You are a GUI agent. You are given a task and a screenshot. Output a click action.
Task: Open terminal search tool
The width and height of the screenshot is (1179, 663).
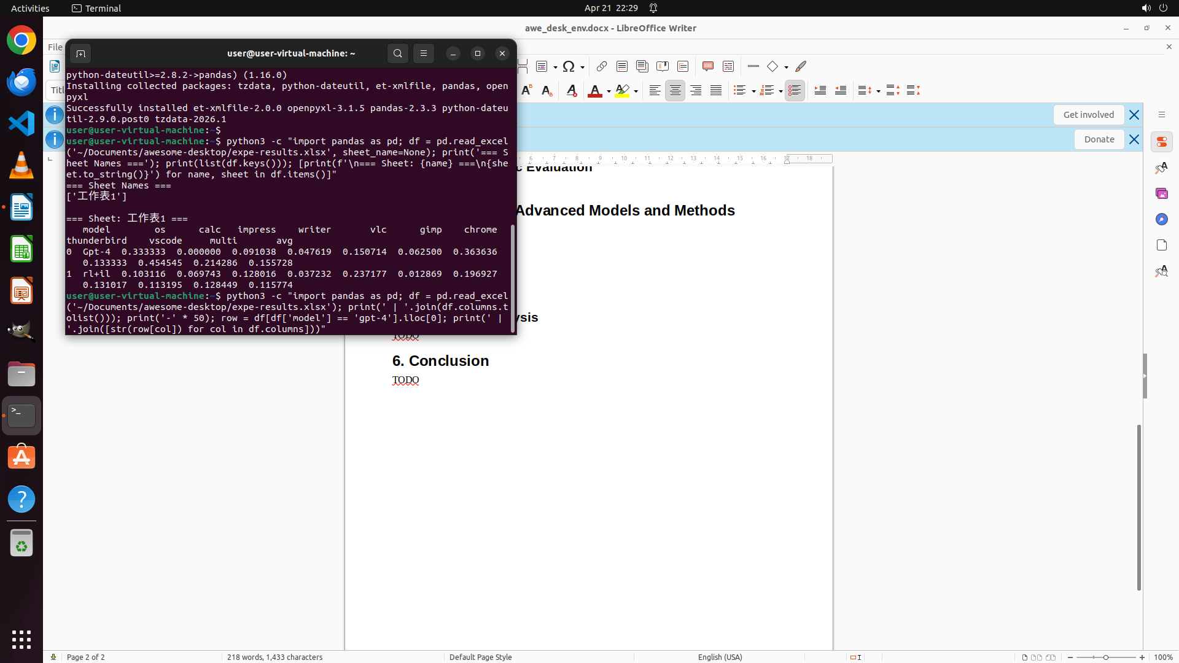397,53
